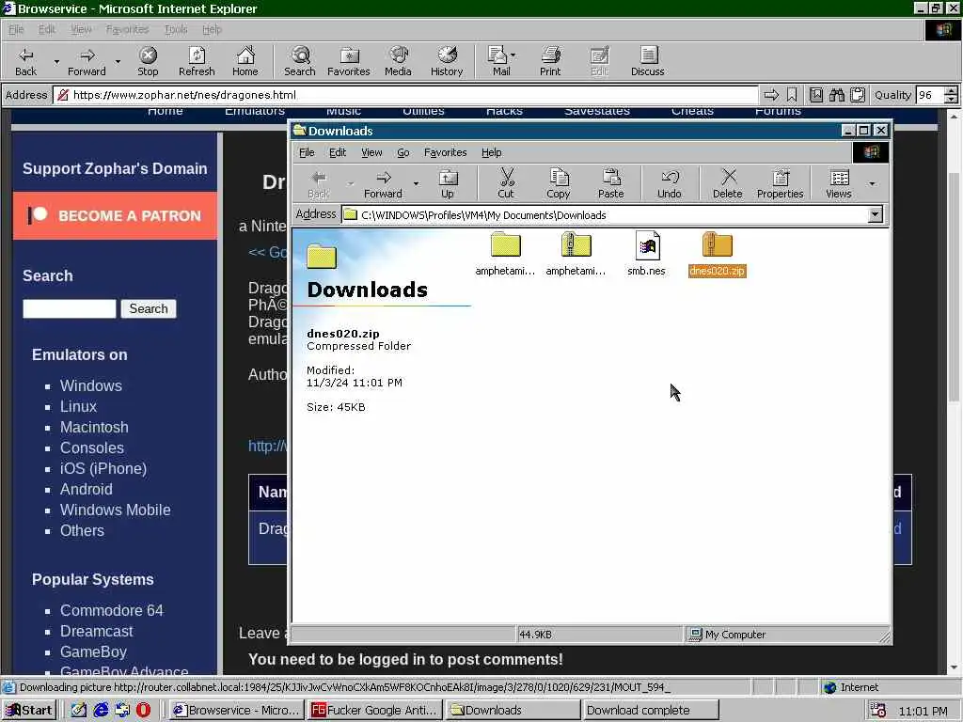
Task: Open Favorites from the Internet Explorer toolbar
Action: pyautogui.click(x=349, y=61)
